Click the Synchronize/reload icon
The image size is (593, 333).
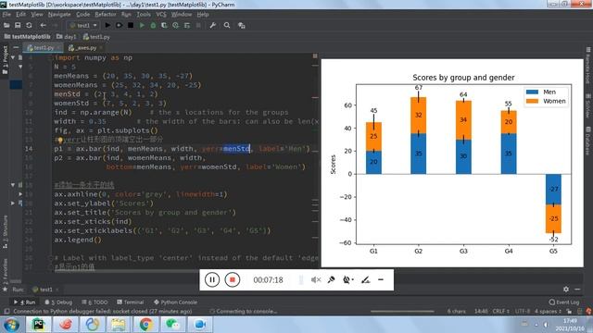click(x=29, y=25)
